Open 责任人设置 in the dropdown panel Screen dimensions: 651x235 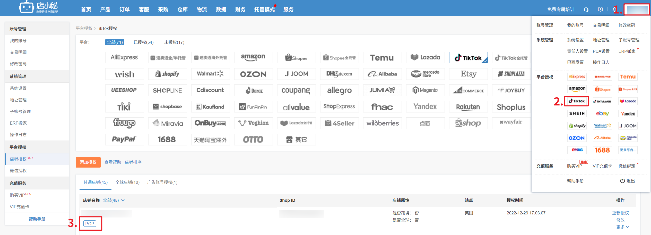pyautogui.click(x=577, y=51)
